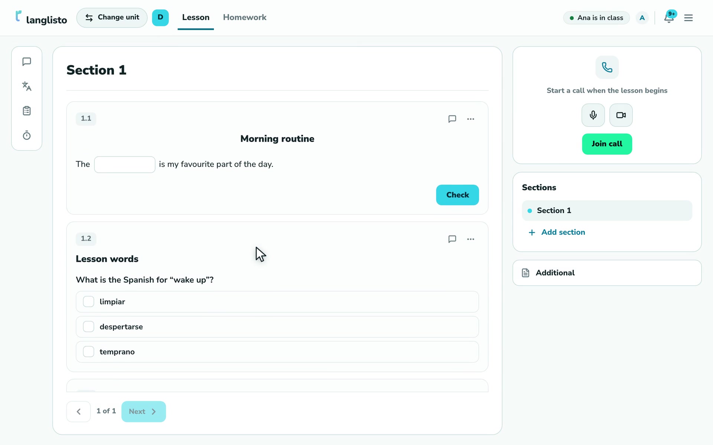Click the comment icon on exercise 1.2
713x445 pixels.
452,239
